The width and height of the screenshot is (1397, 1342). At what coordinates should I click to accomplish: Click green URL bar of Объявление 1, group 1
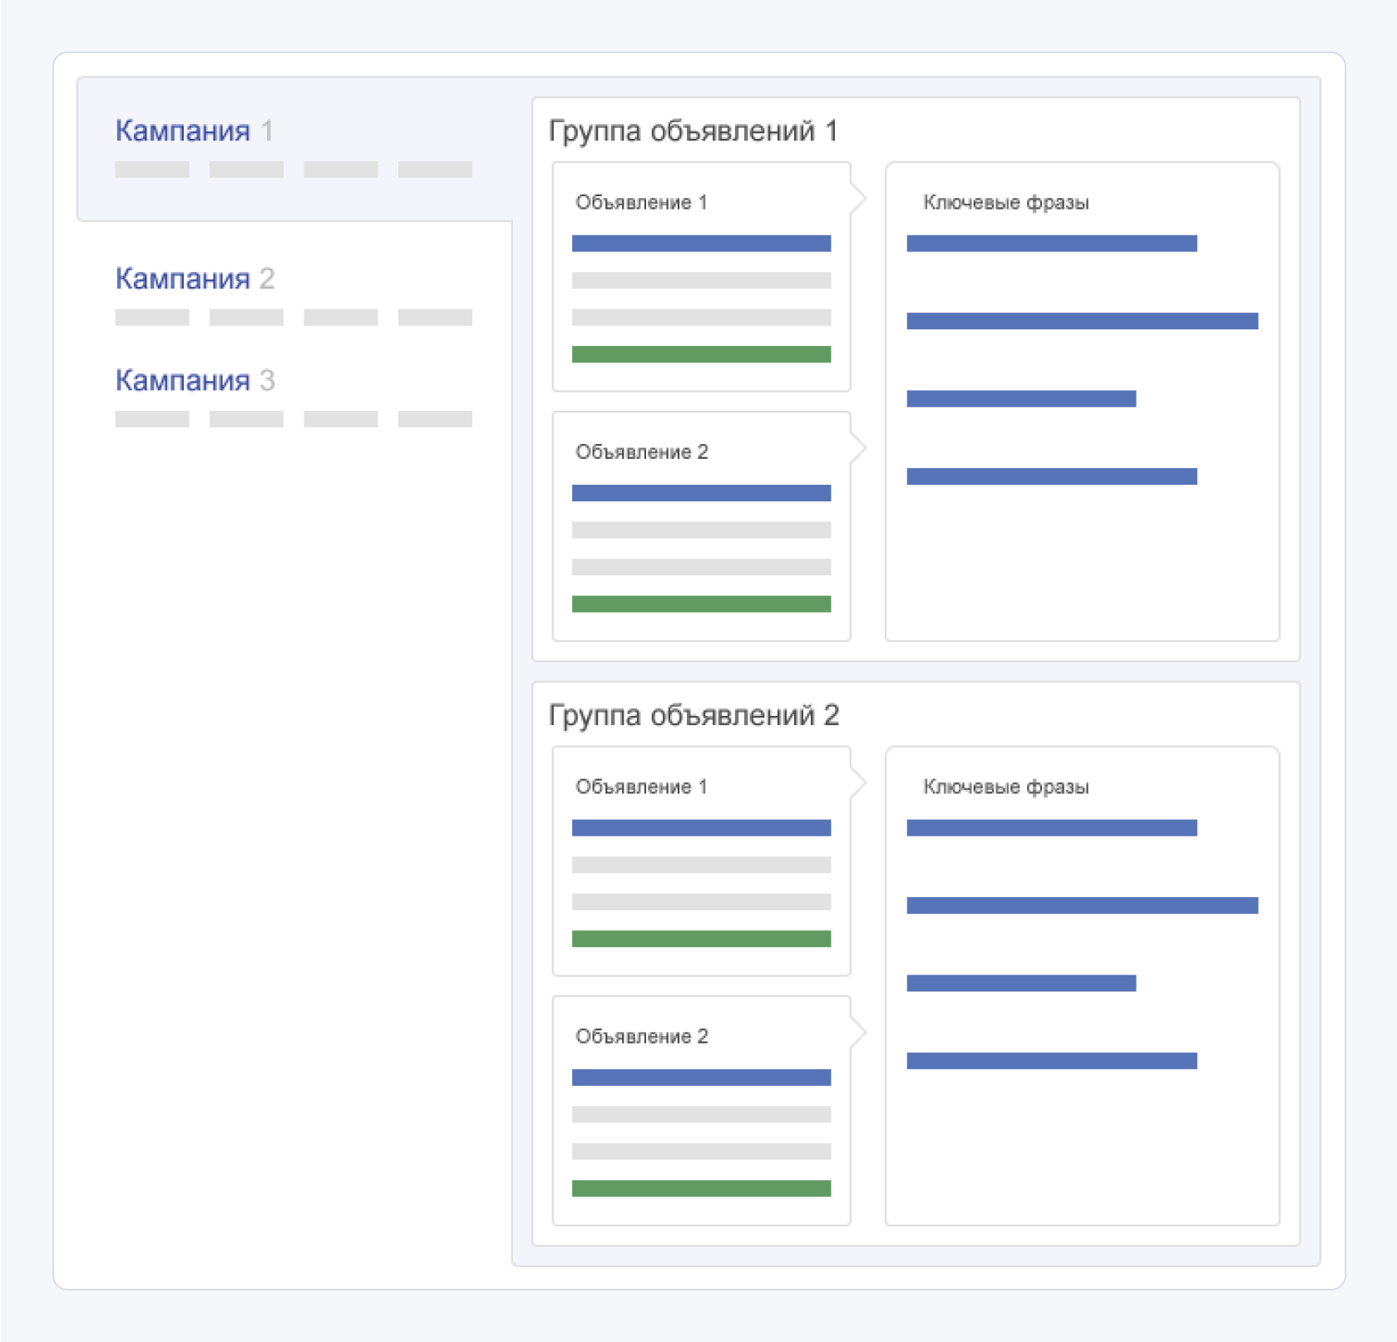[701, 355]
